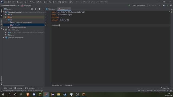Collapse the src folder arrow
The height and width of the screenshot is (97, 173).
6,20
